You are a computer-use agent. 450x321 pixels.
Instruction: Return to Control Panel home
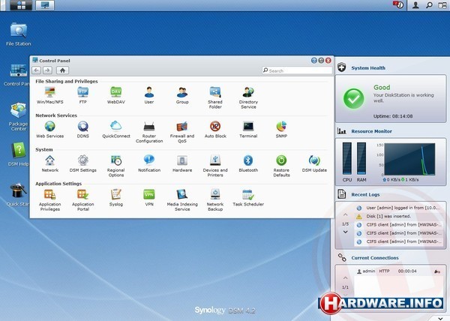pos(62,70)
